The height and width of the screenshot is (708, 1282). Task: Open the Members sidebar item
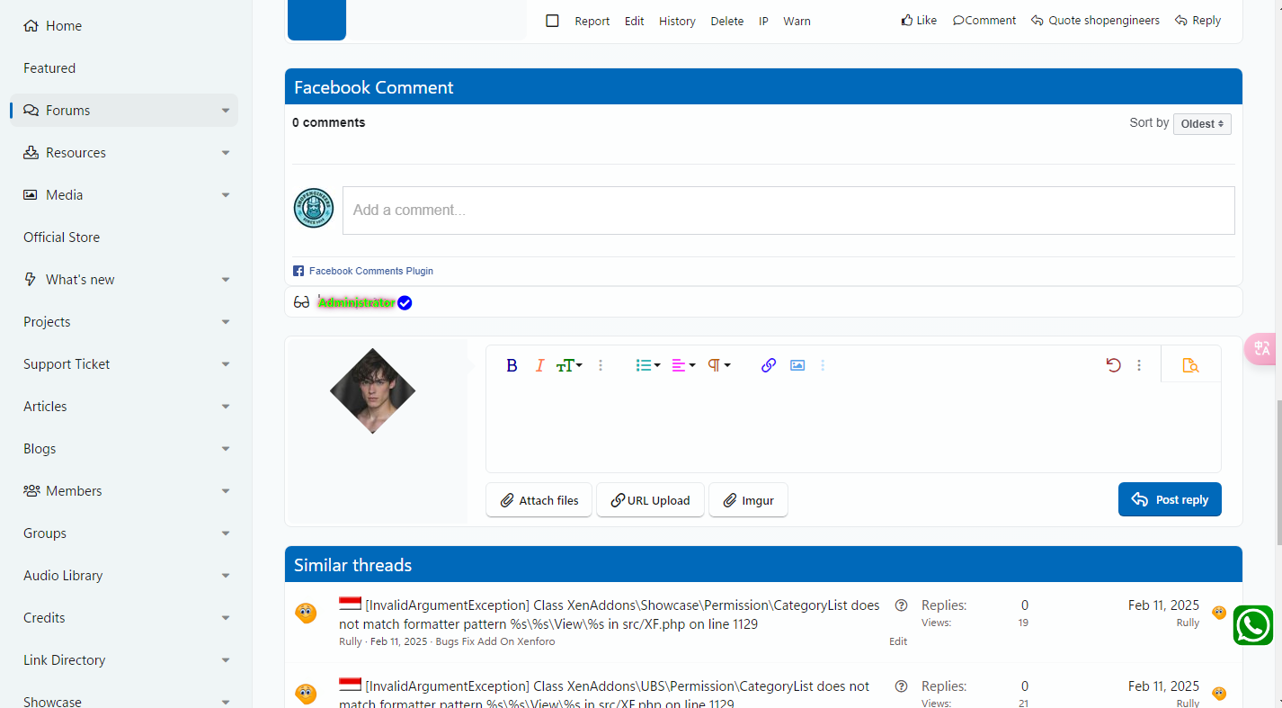[62, 491]
